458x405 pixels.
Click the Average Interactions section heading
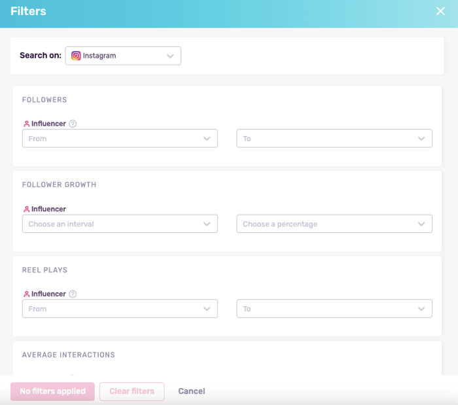[x=68, y=355]
